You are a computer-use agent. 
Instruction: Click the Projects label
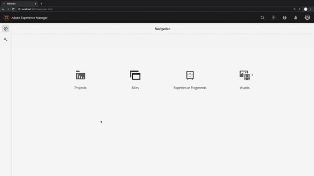tap(80, 88)
